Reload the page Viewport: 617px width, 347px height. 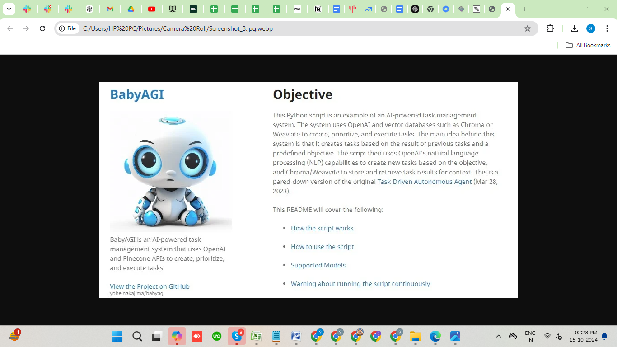[x=42, y=28]
